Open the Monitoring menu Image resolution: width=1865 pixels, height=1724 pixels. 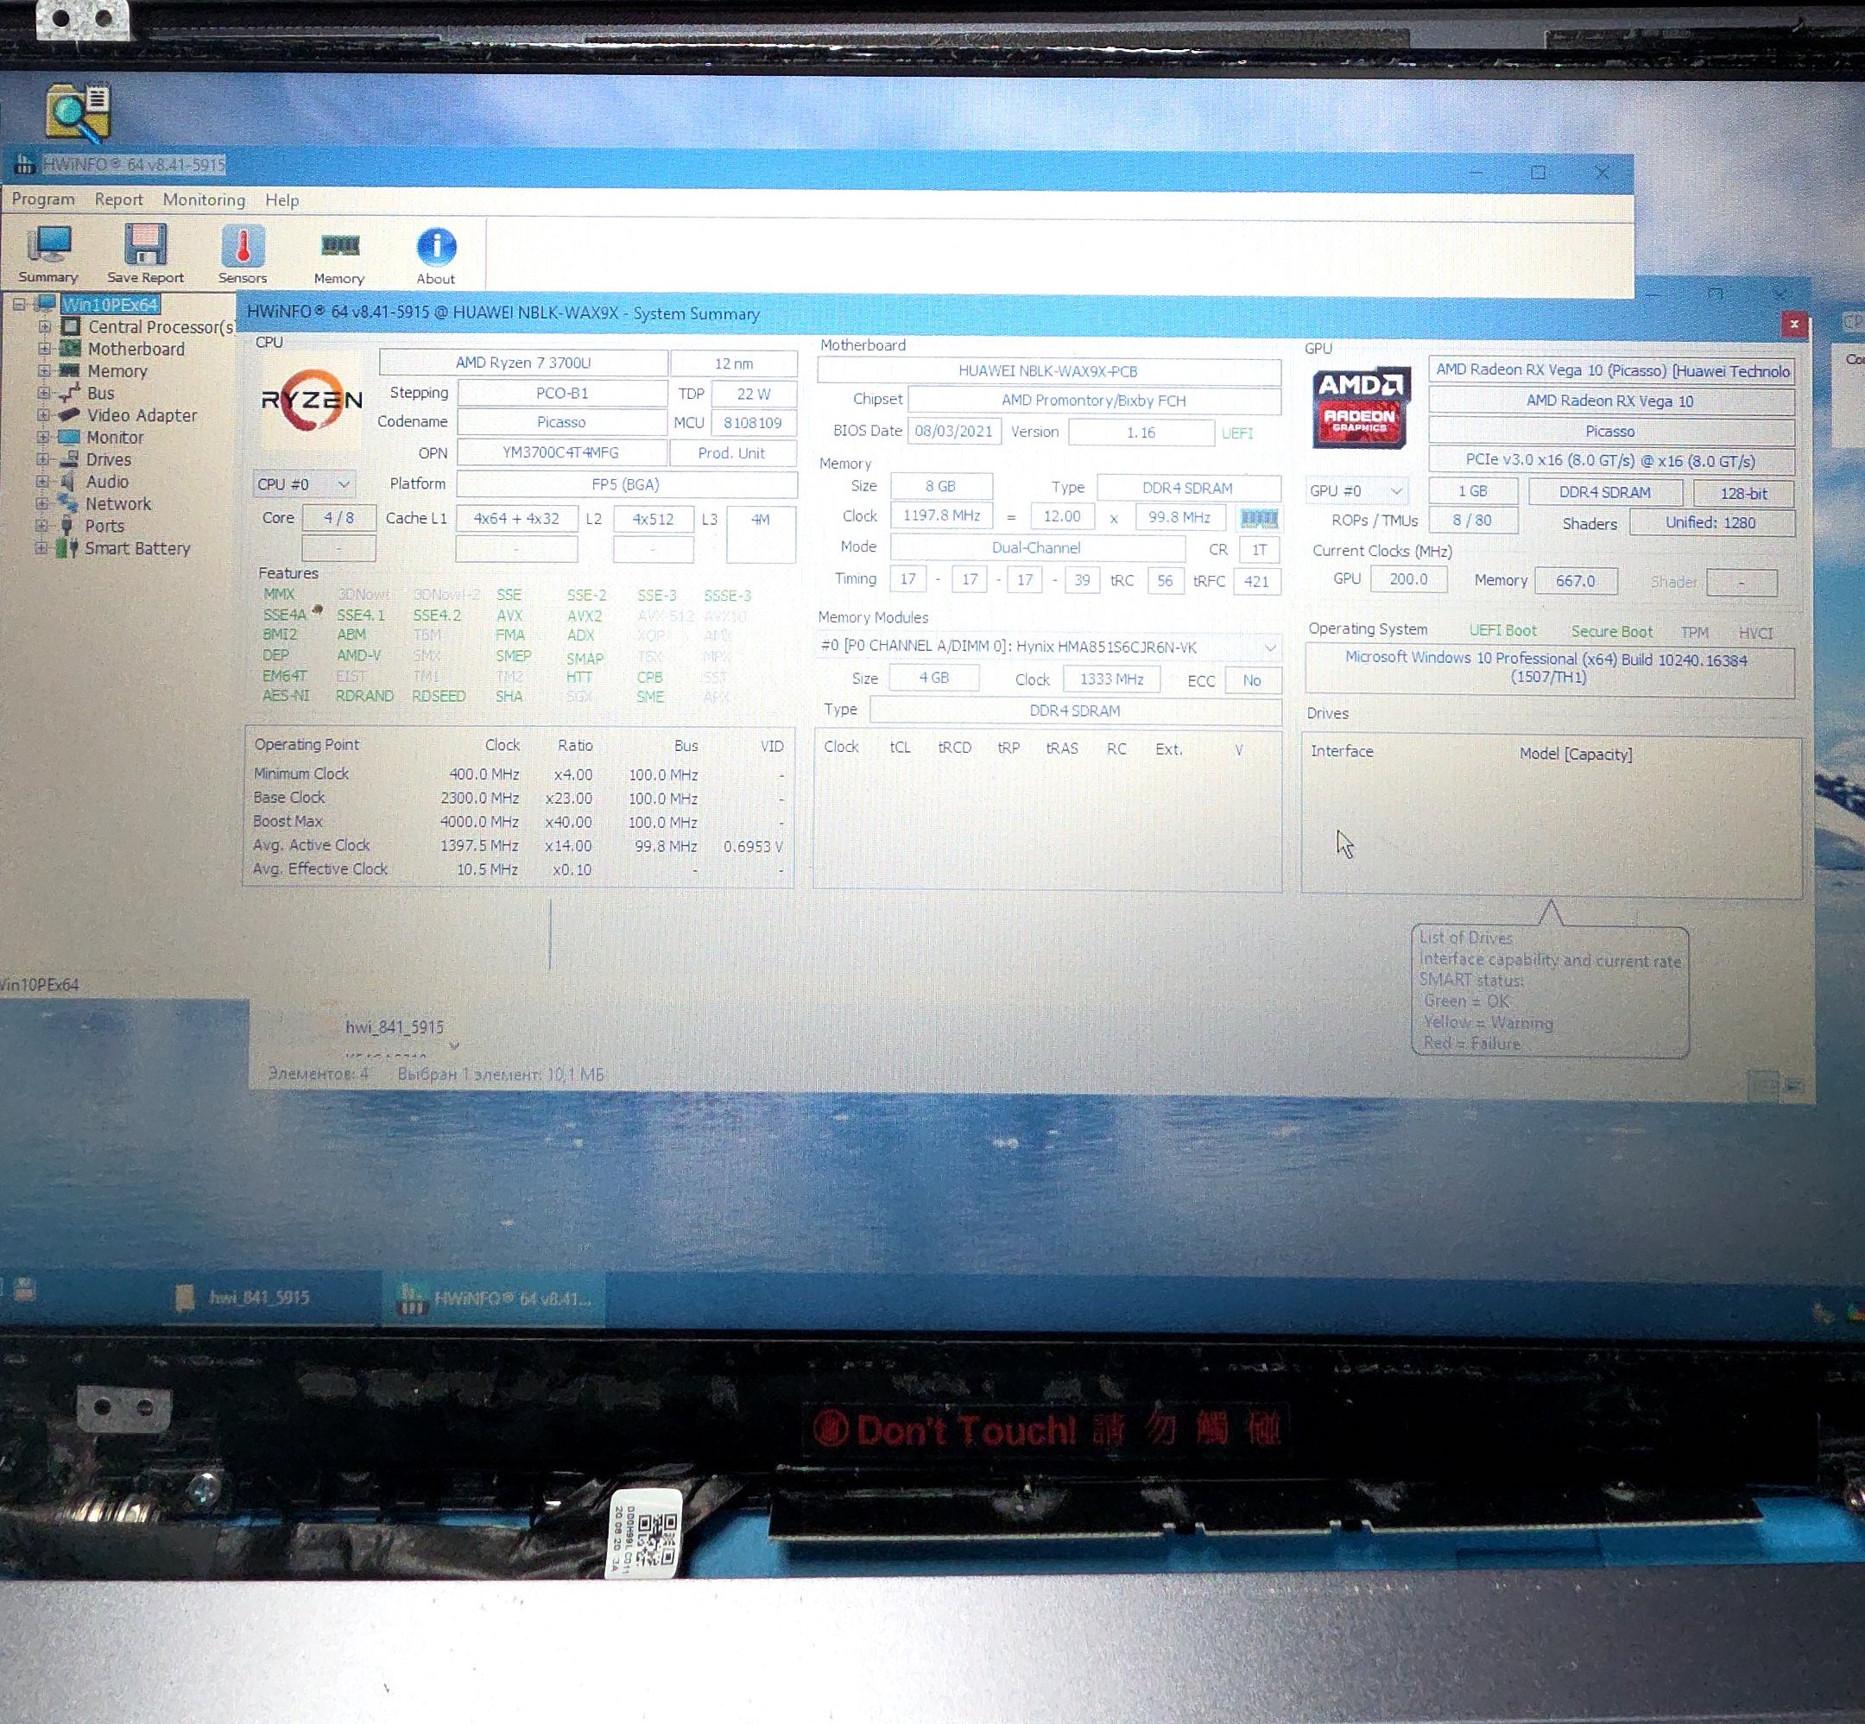tap(204, 199)
